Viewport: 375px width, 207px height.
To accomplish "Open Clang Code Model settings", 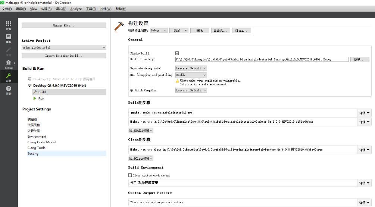I will (x=42, y=142).
